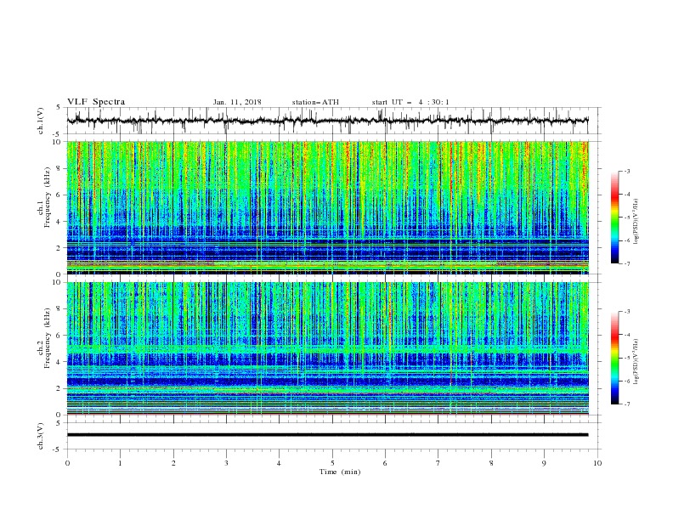Image resolution: width=673 pixels, height=520 pixels.
Task: Click the lower ch.2 color scale bar
Action: [614, 358]
